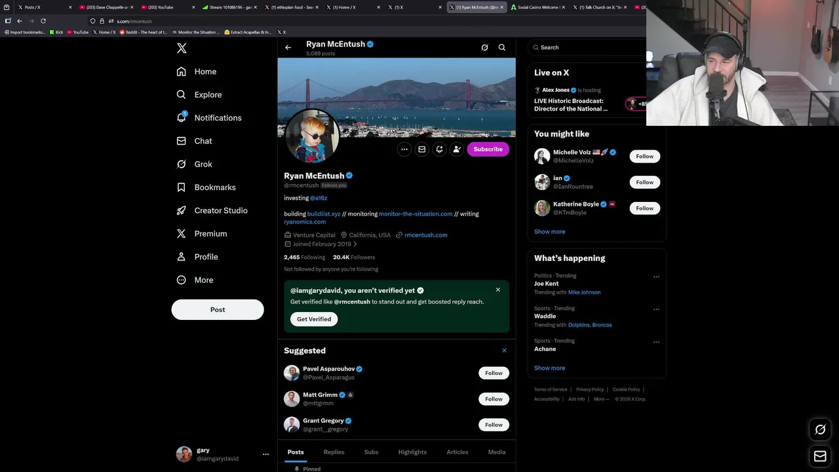839x472 pixels.
Task: Open more options for Waddle trend
Action: (656, 309)
